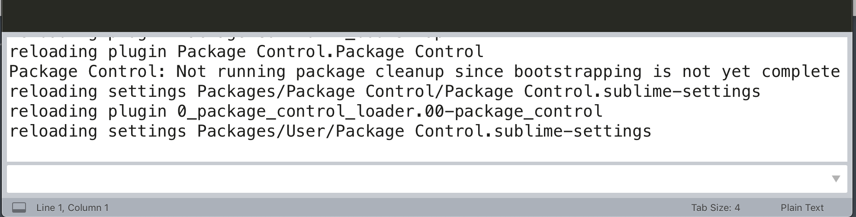Click the Packages/User settings reload line
The height and width of the screenshot is (217, 856).
330,131
